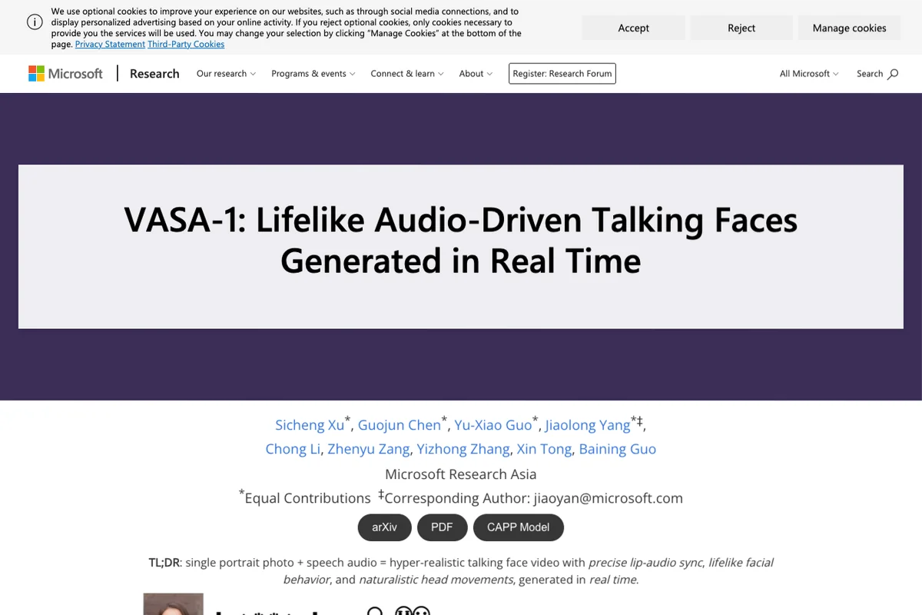The image size is (922, 615).
Task: Open the Third-Party Cookies link
Action: (x=186, y=45)
